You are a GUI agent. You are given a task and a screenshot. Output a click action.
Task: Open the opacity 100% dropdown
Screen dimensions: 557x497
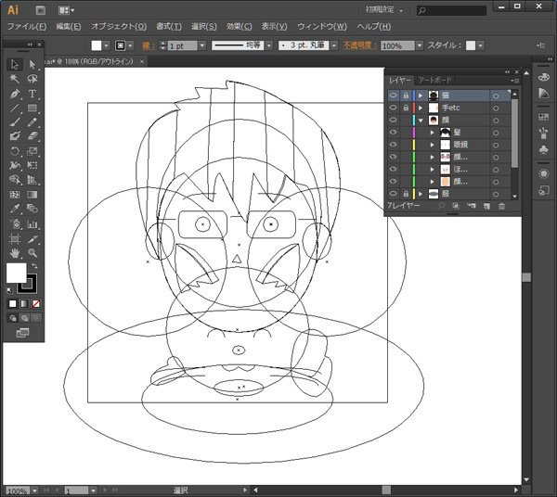click(x=420, y=45)
